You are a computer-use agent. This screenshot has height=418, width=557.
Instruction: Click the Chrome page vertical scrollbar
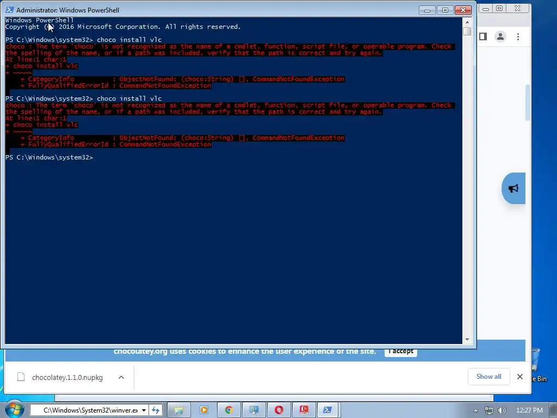click(528, 102)
